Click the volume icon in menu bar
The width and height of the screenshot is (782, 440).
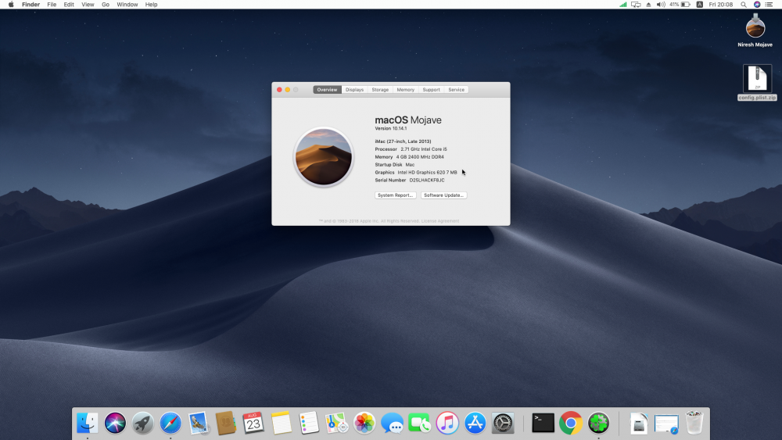tap(661, 5)
